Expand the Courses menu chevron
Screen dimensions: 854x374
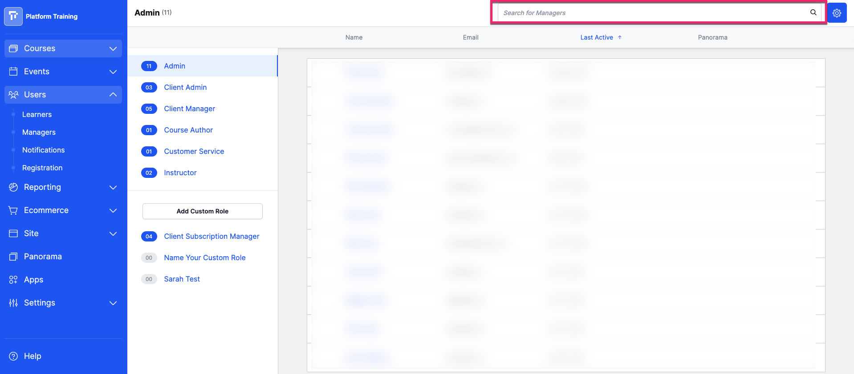click(113, 48)
